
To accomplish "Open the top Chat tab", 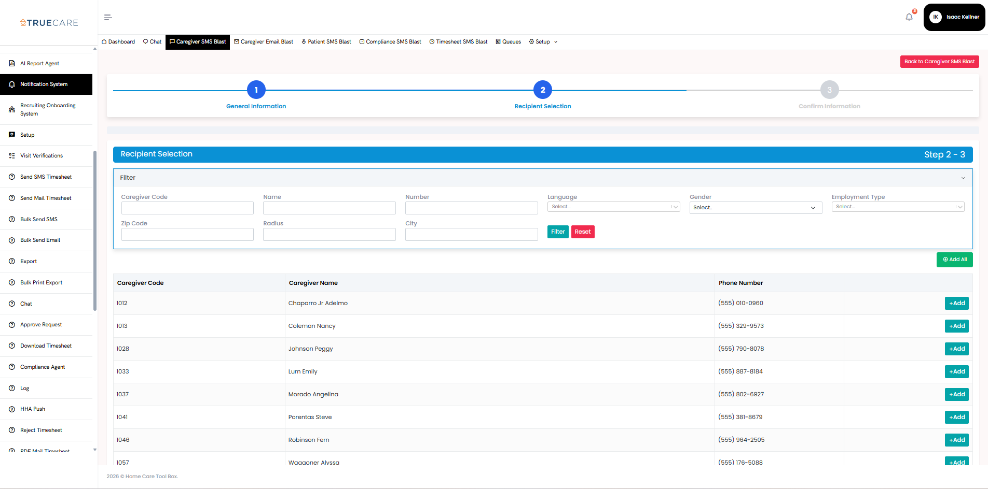I will pyautogui.click(x=152, y=41).
